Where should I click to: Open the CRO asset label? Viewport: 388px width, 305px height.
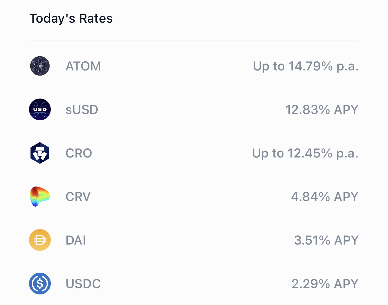79,153
